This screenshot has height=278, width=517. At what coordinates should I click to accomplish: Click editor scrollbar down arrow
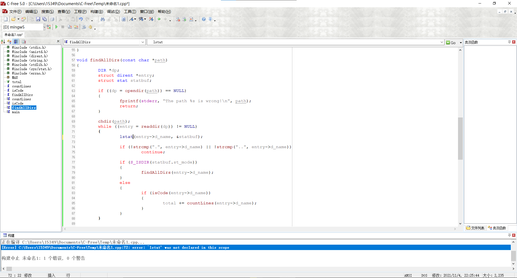(x=460, y=223)
